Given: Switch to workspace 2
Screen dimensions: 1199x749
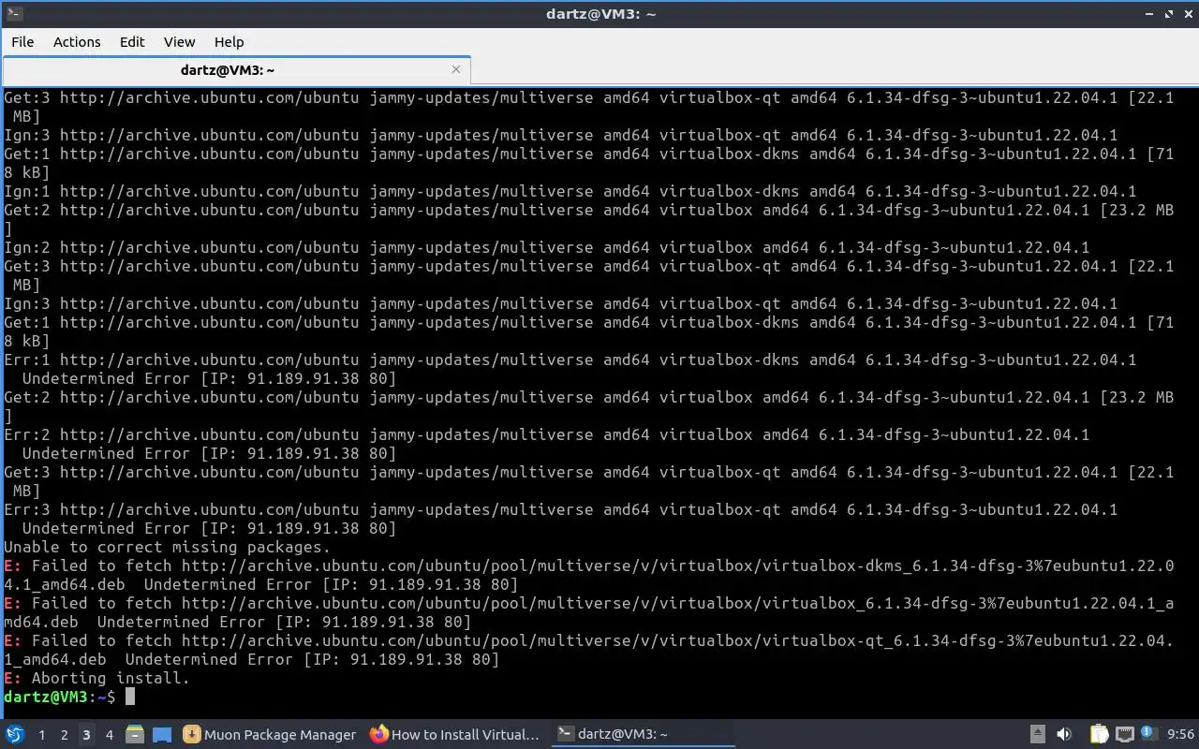Looking at the screenshot, I should click(x=64, y=735).
